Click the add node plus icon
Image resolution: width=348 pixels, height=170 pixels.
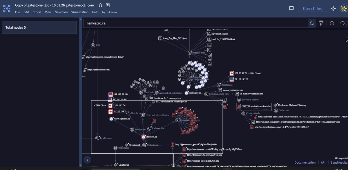pos(332,23)
